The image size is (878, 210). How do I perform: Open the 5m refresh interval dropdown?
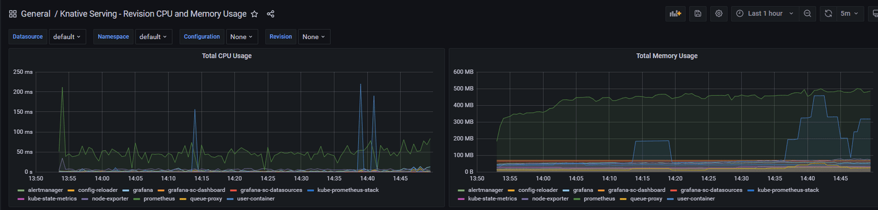tap(849, 14)
